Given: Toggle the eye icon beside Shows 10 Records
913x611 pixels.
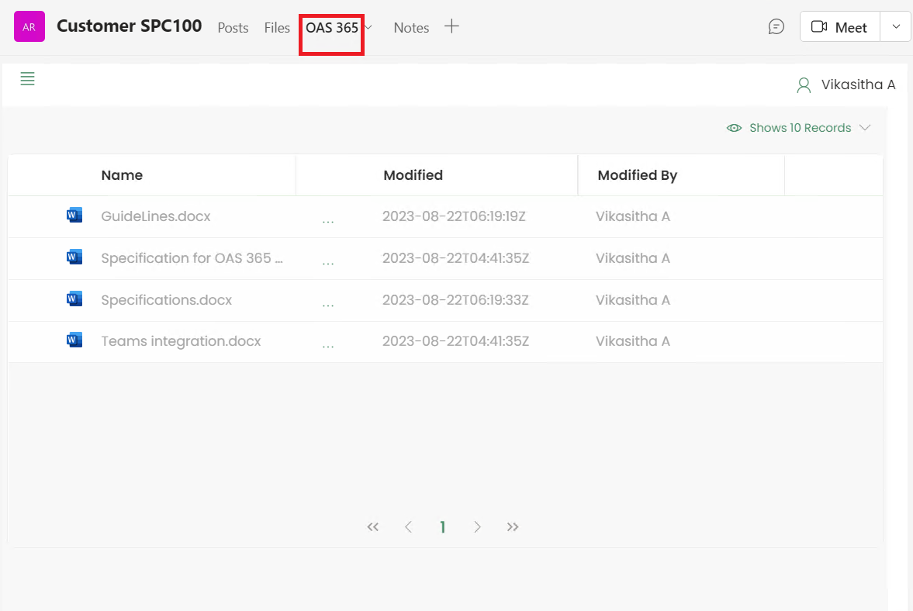Looking at the screenshot, I should point(734,128).
